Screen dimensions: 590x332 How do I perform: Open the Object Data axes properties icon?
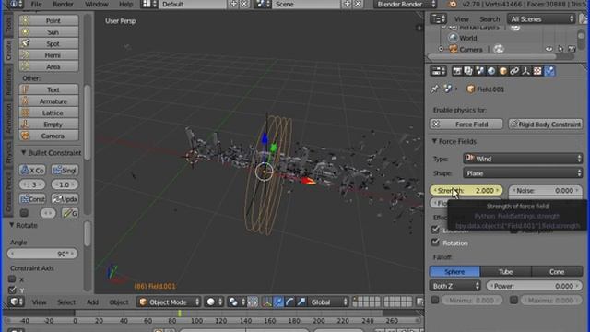(526, 71)
